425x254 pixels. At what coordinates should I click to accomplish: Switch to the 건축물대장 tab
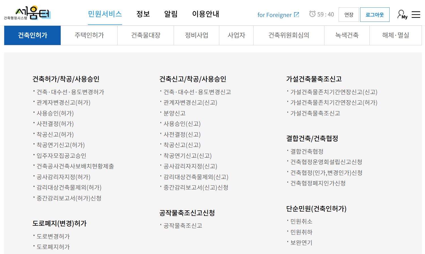coord(145,35)
